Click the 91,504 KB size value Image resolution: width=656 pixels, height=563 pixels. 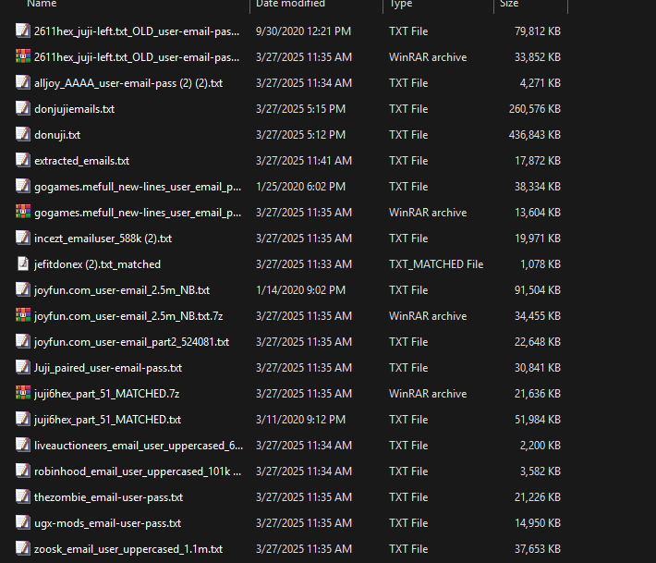click(x=538, y=290)
